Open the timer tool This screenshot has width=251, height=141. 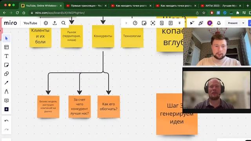coord(135,23)
